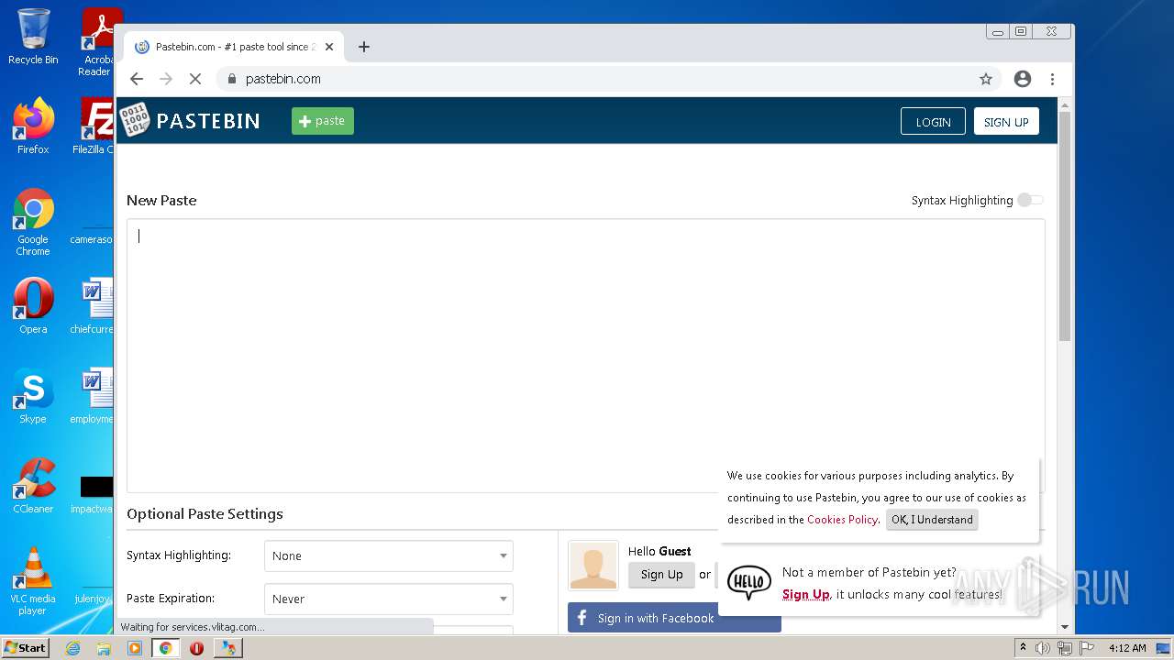Open the LOGIN page
Image resolution: width=1174 pixels, height=660 pixels.
(x=933, y=122)
